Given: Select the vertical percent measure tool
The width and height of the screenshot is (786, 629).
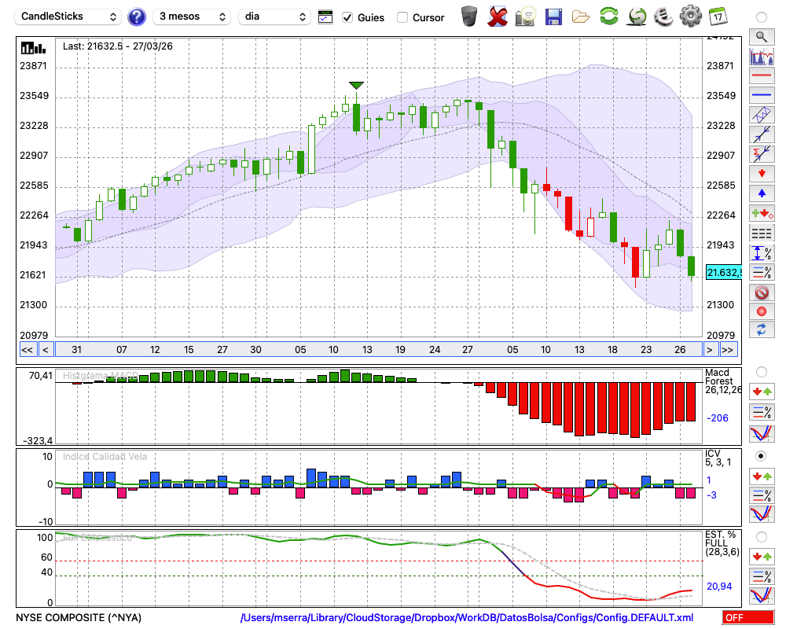Looking at the screenshot, I should pyautogui.click(x=762, y=253).
